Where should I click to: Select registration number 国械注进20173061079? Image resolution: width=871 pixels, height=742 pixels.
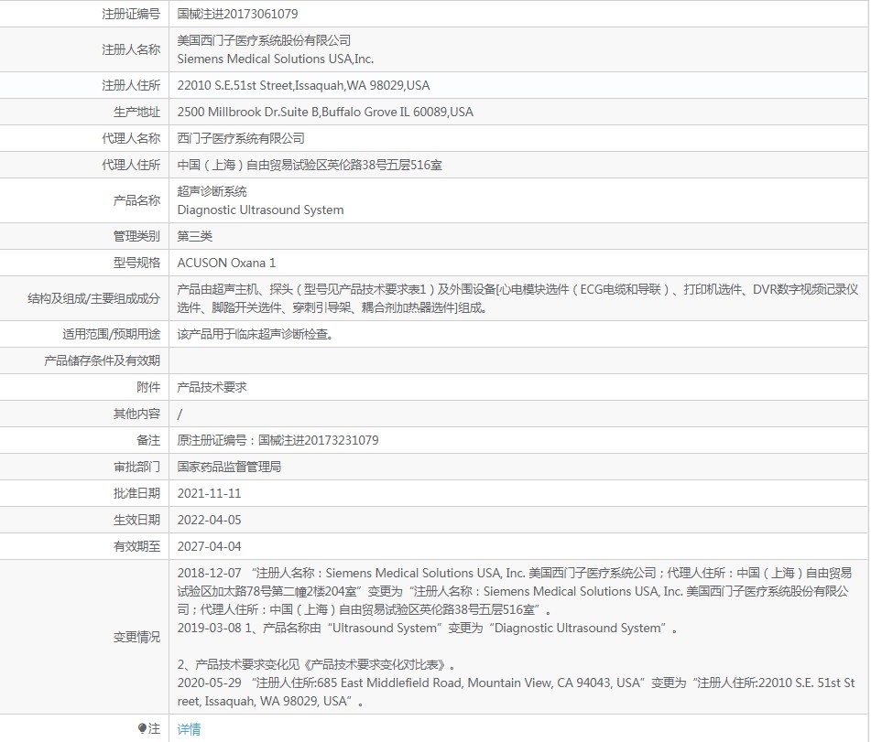237,14
